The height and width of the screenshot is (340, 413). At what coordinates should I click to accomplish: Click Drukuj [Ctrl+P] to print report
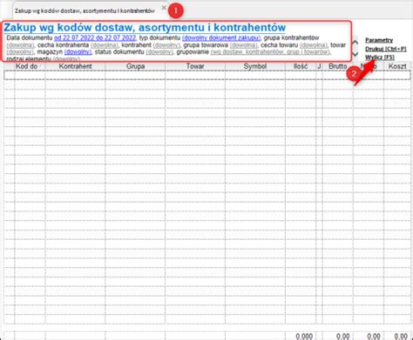point(386,49)
